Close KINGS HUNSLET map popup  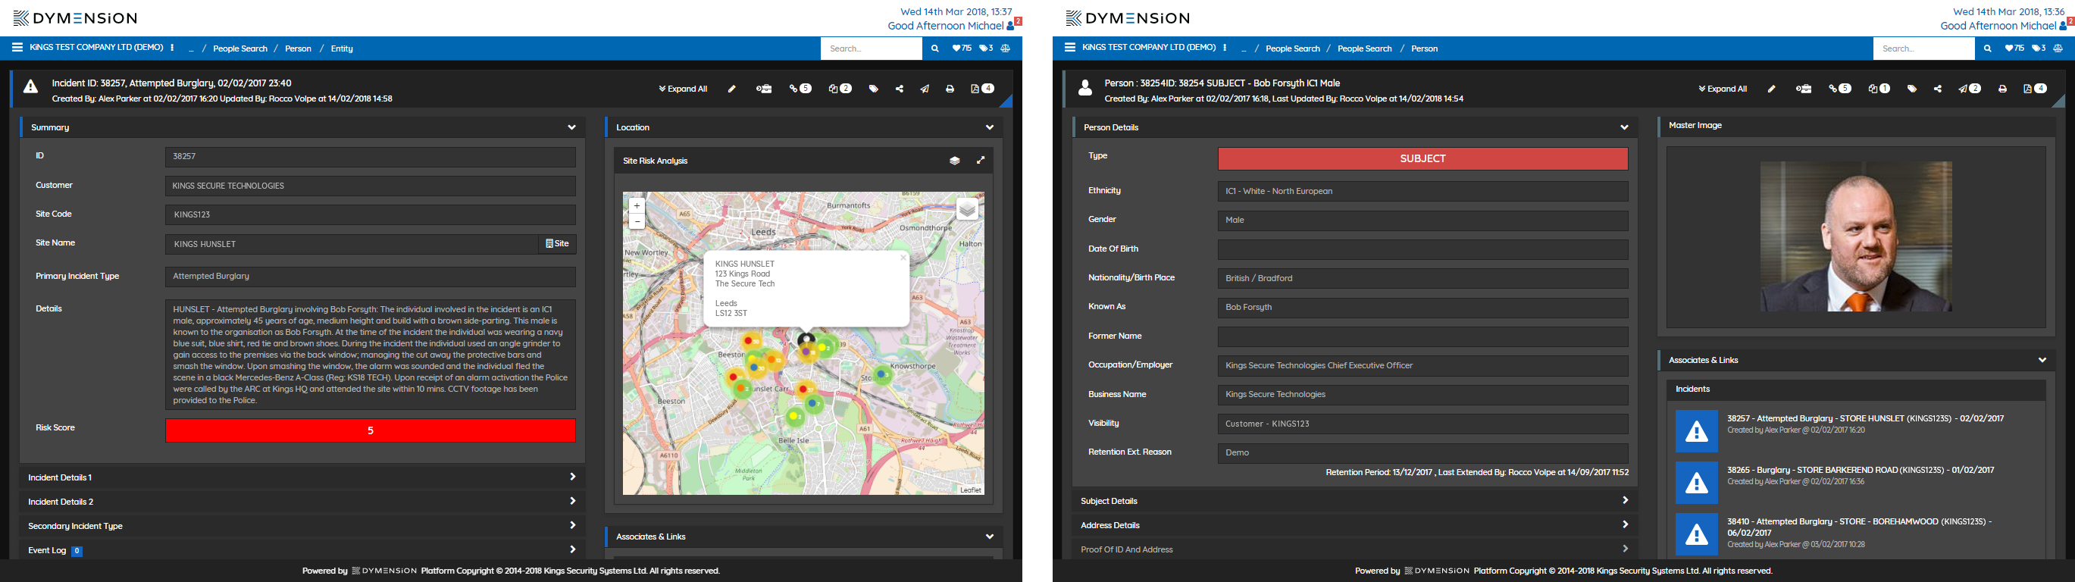tap(903, 258)
